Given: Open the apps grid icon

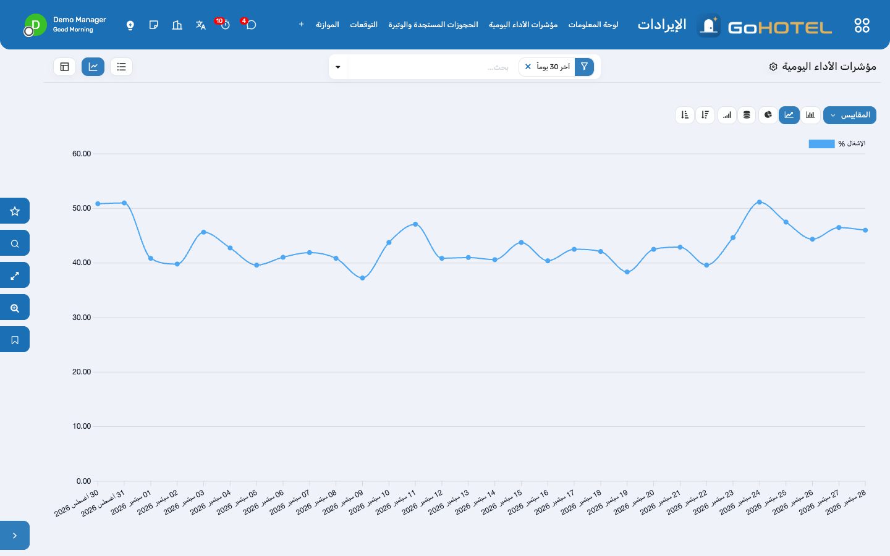Looking at the screenshot, I should click(x=862, y=25).
